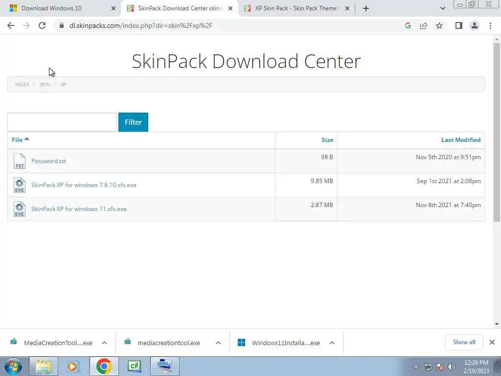This screenshot has width=501, height=376.
Task: Click the Password.txt TXT file icon
Action: [20, 161]
